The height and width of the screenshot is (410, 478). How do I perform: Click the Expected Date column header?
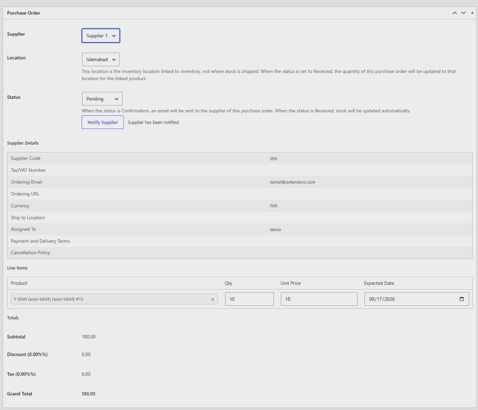pos(379,283)
